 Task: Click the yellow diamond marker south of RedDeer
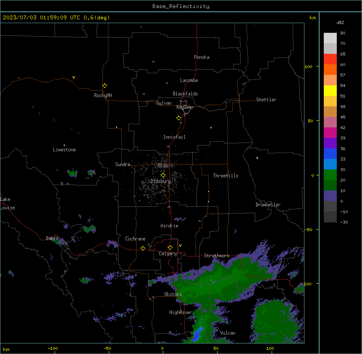(x=178, y=118)
